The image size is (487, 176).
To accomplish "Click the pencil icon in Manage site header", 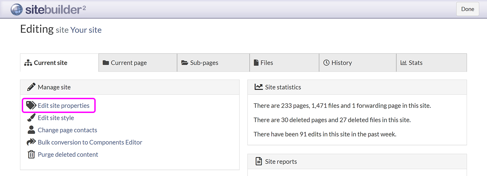I will pyautogui.click(x=31, y=87).
